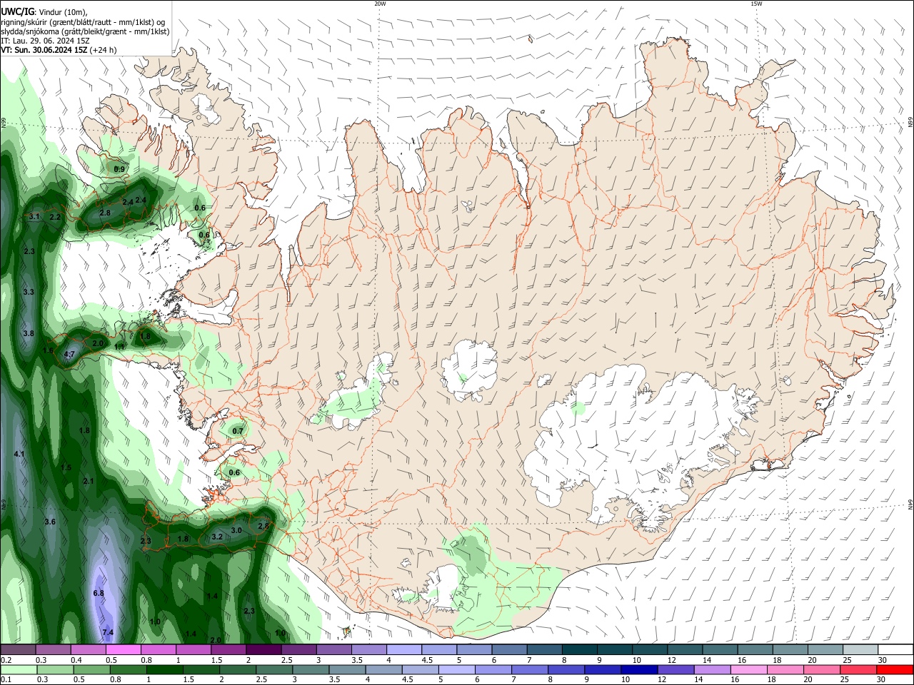Screen dimensions: 914x685
Task: Click the "0.2" label under the upper scale
Action: [x=6, y=660]
